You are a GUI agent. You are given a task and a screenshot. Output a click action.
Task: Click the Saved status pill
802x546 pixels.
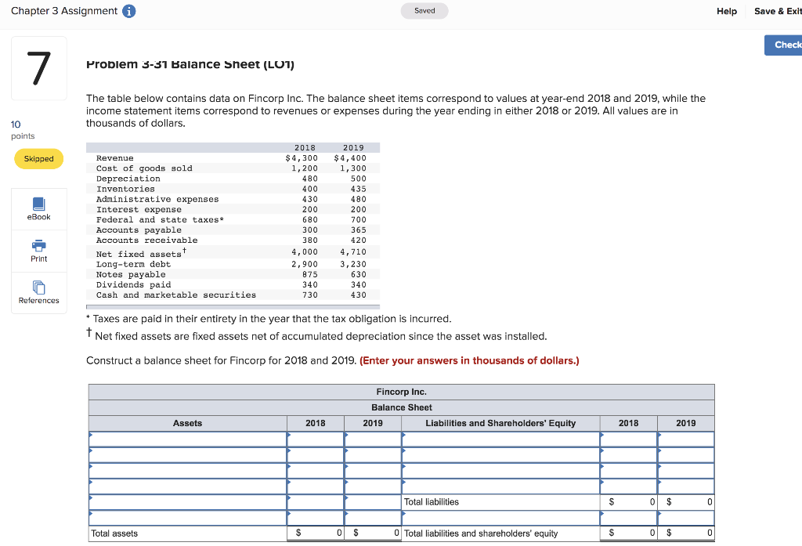click(424, 11)
